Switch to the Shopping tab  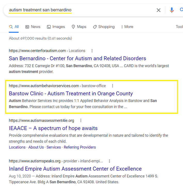pyautogui.click(x=104, y=27)
